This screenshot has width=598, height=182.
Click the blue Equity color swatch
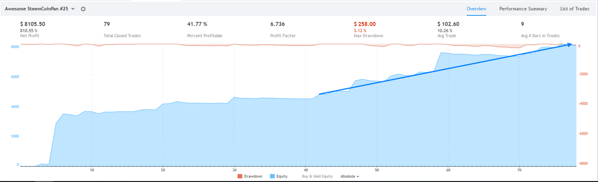click(x=272, y=176)
